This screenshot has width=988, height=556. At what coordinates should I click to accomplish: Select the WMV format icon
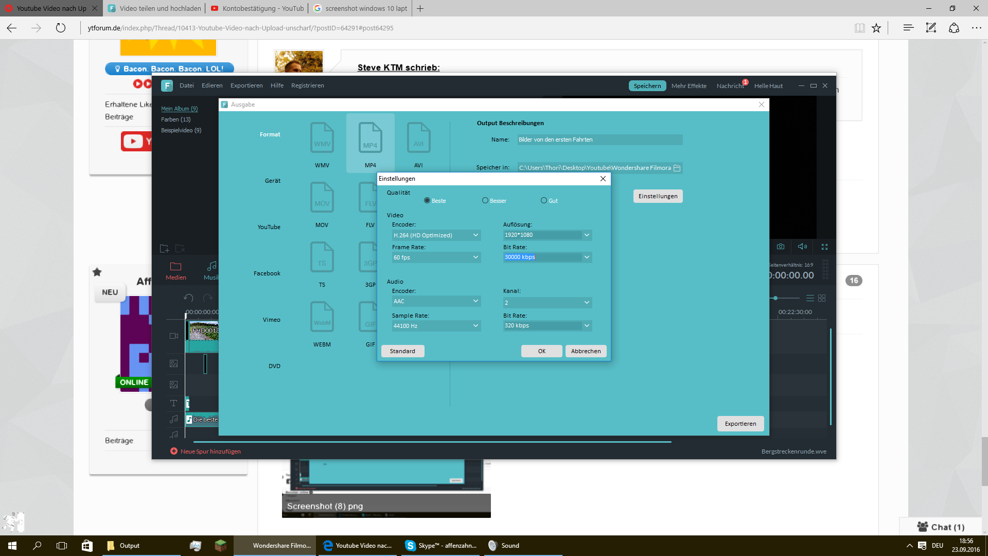click(x=322, y=138)
